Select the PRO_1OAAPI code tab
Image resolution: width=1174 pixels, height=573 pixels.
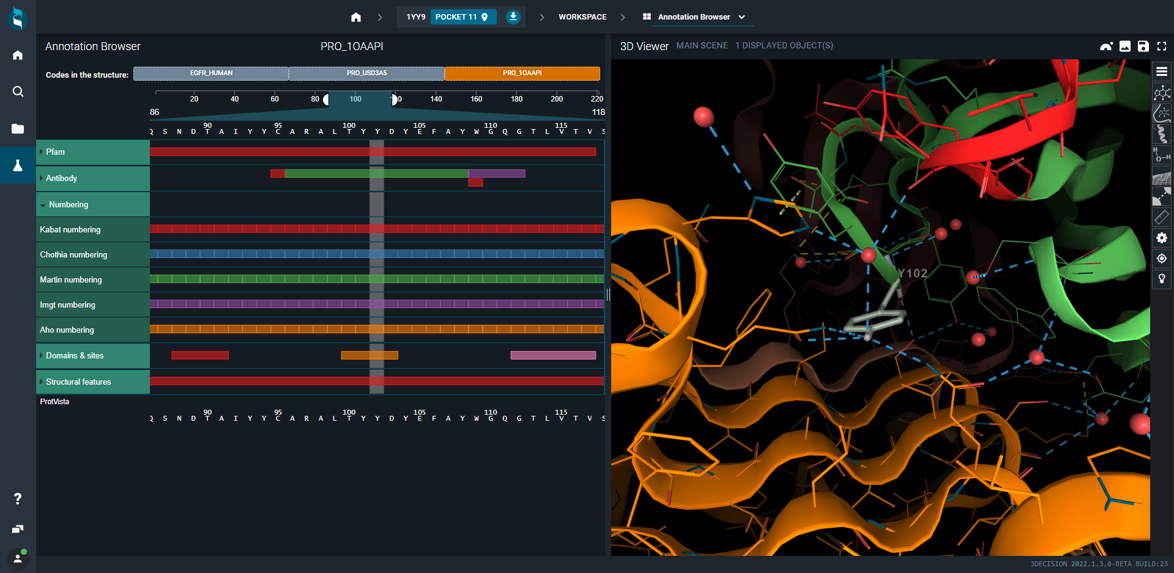522,73
